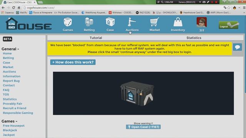This screenshot has width=246, height=138.
Task: Open the small dropdown arrow beside flame icon
Action: (x=239, y=8)
